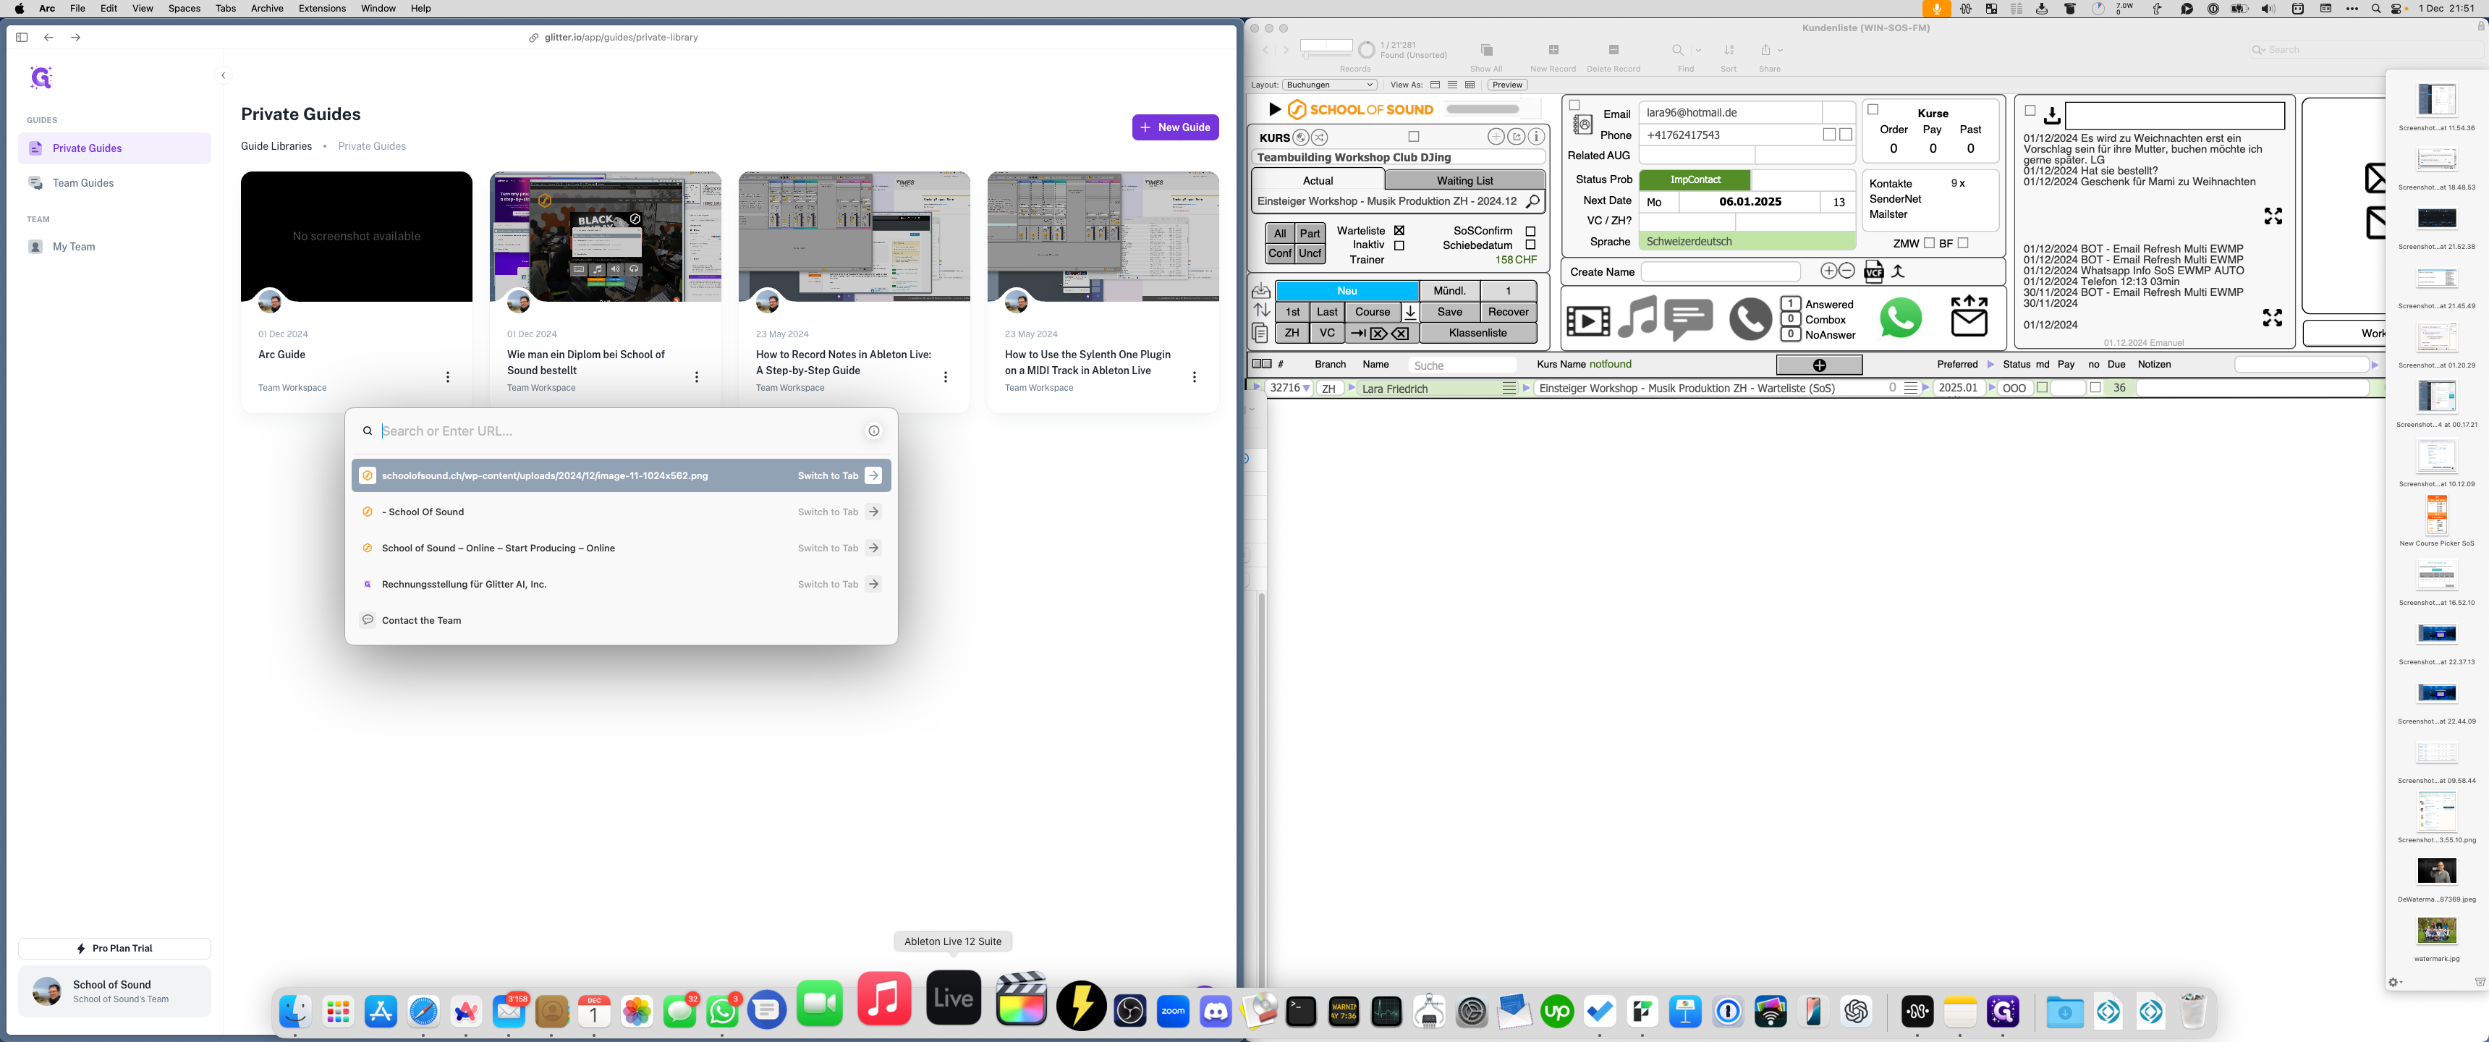Click the phone call icon in Kundenliste
Viewport: 2489px width, 1042px height.
(1750, 319)
